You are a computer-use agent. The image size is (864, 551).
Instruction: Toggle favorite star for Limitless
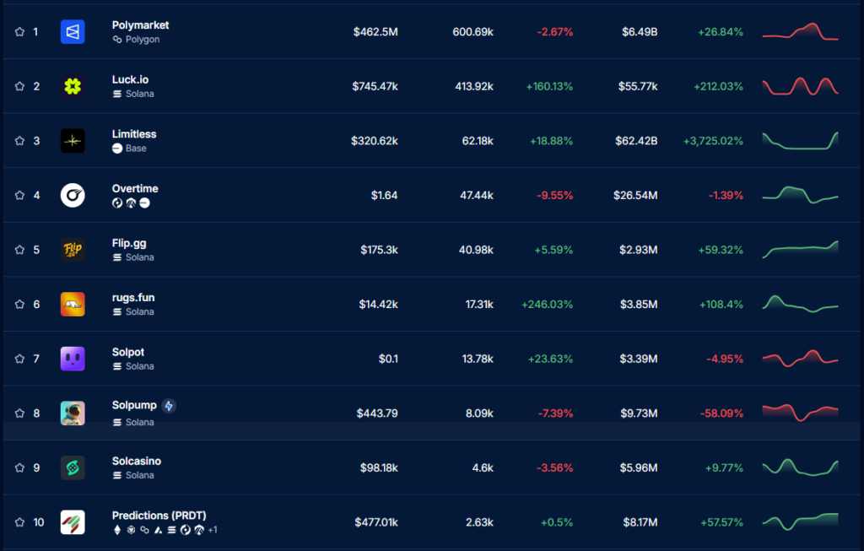(x=20, y=141)
